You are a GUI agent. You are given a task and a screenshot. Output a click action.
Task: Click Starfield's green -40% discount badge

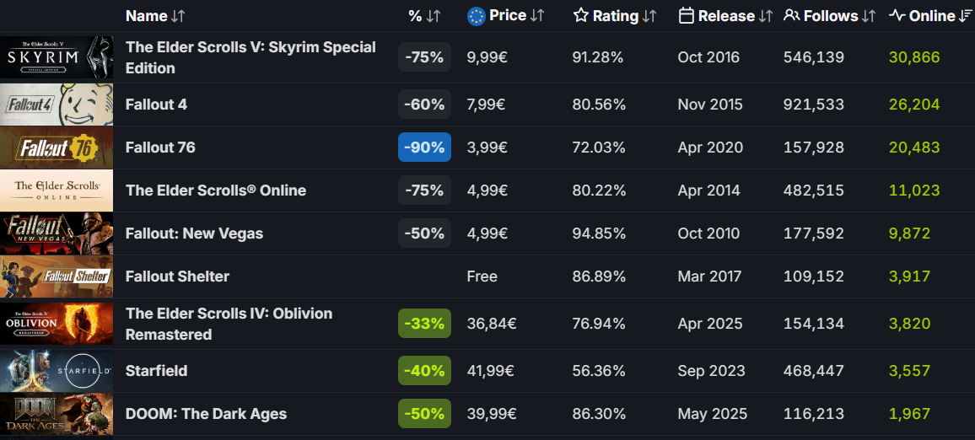coord(424,371)
